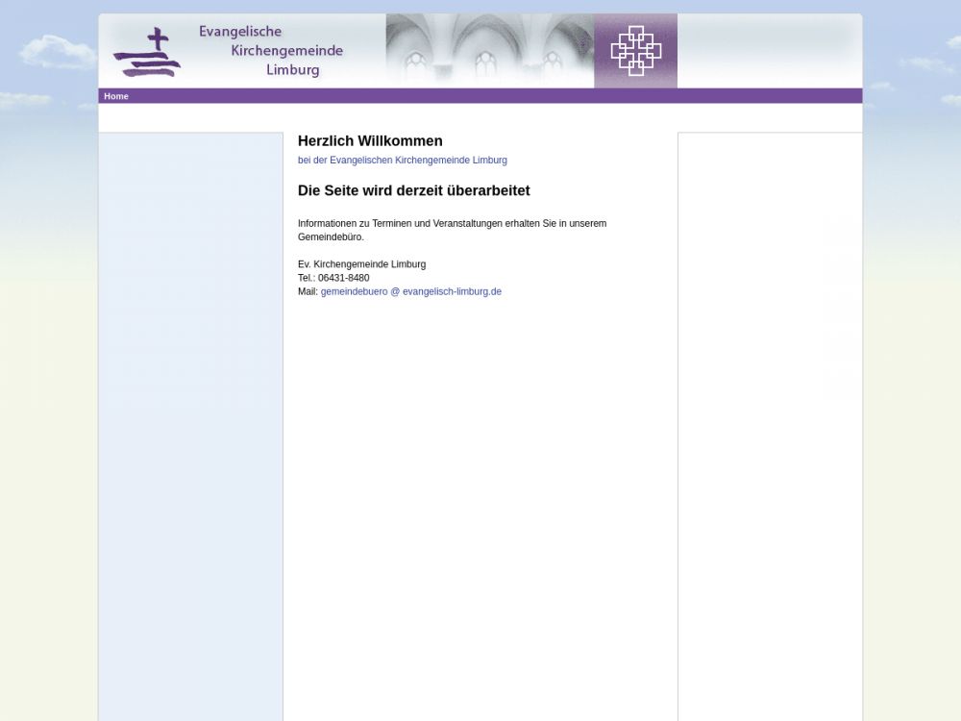
Task: Click the church vault arches header image
Action: [x=489, y=51]
